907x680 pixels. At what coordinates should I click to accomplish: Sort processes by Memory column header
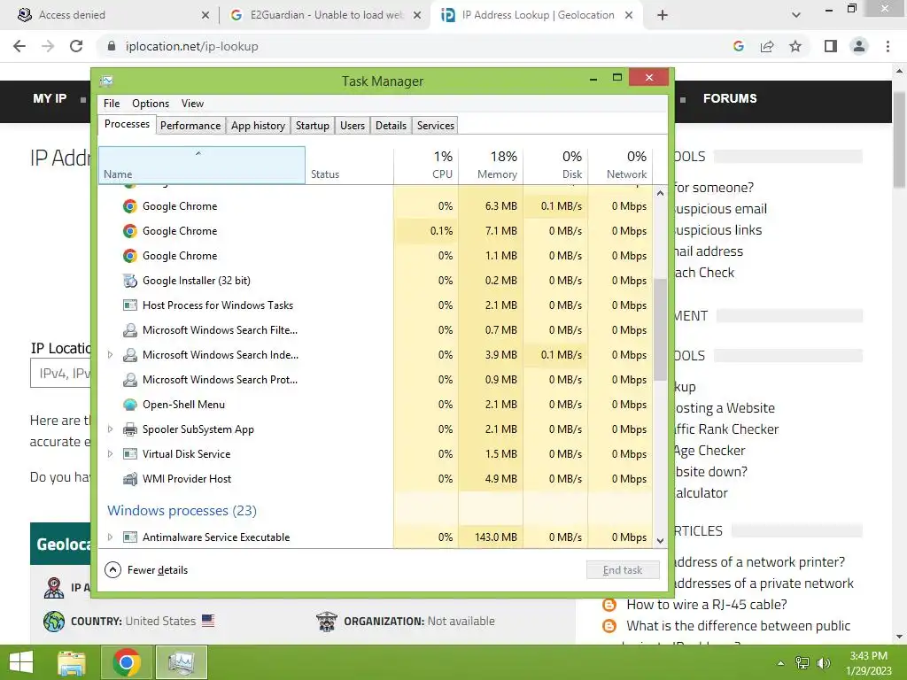click(491, 166)
